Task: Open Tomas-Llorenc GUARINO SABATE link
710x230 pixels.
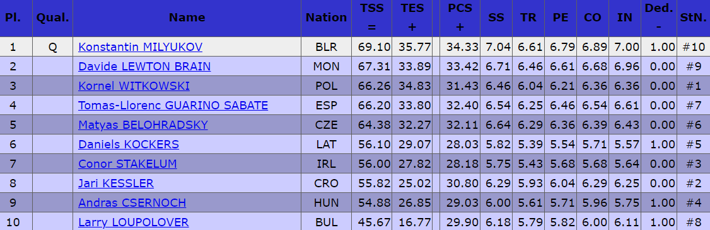Action: pyautogui.click(x=173, y=105)
